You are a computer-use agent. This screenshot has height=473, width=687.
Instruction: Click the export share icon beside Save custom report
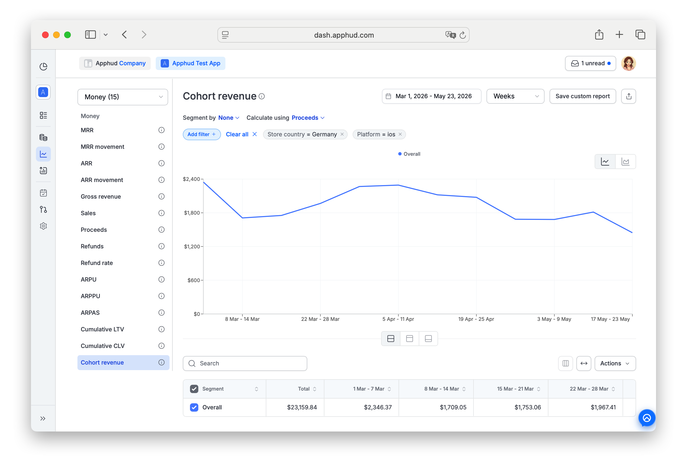629,96
